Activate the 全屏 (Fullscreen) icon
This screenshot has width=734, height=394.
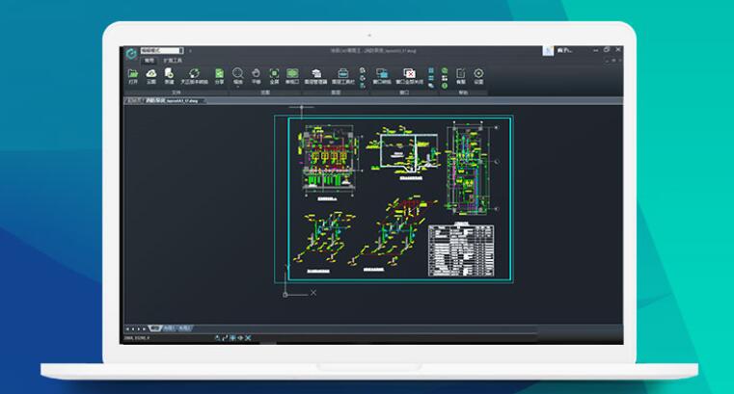coord(274,73)
